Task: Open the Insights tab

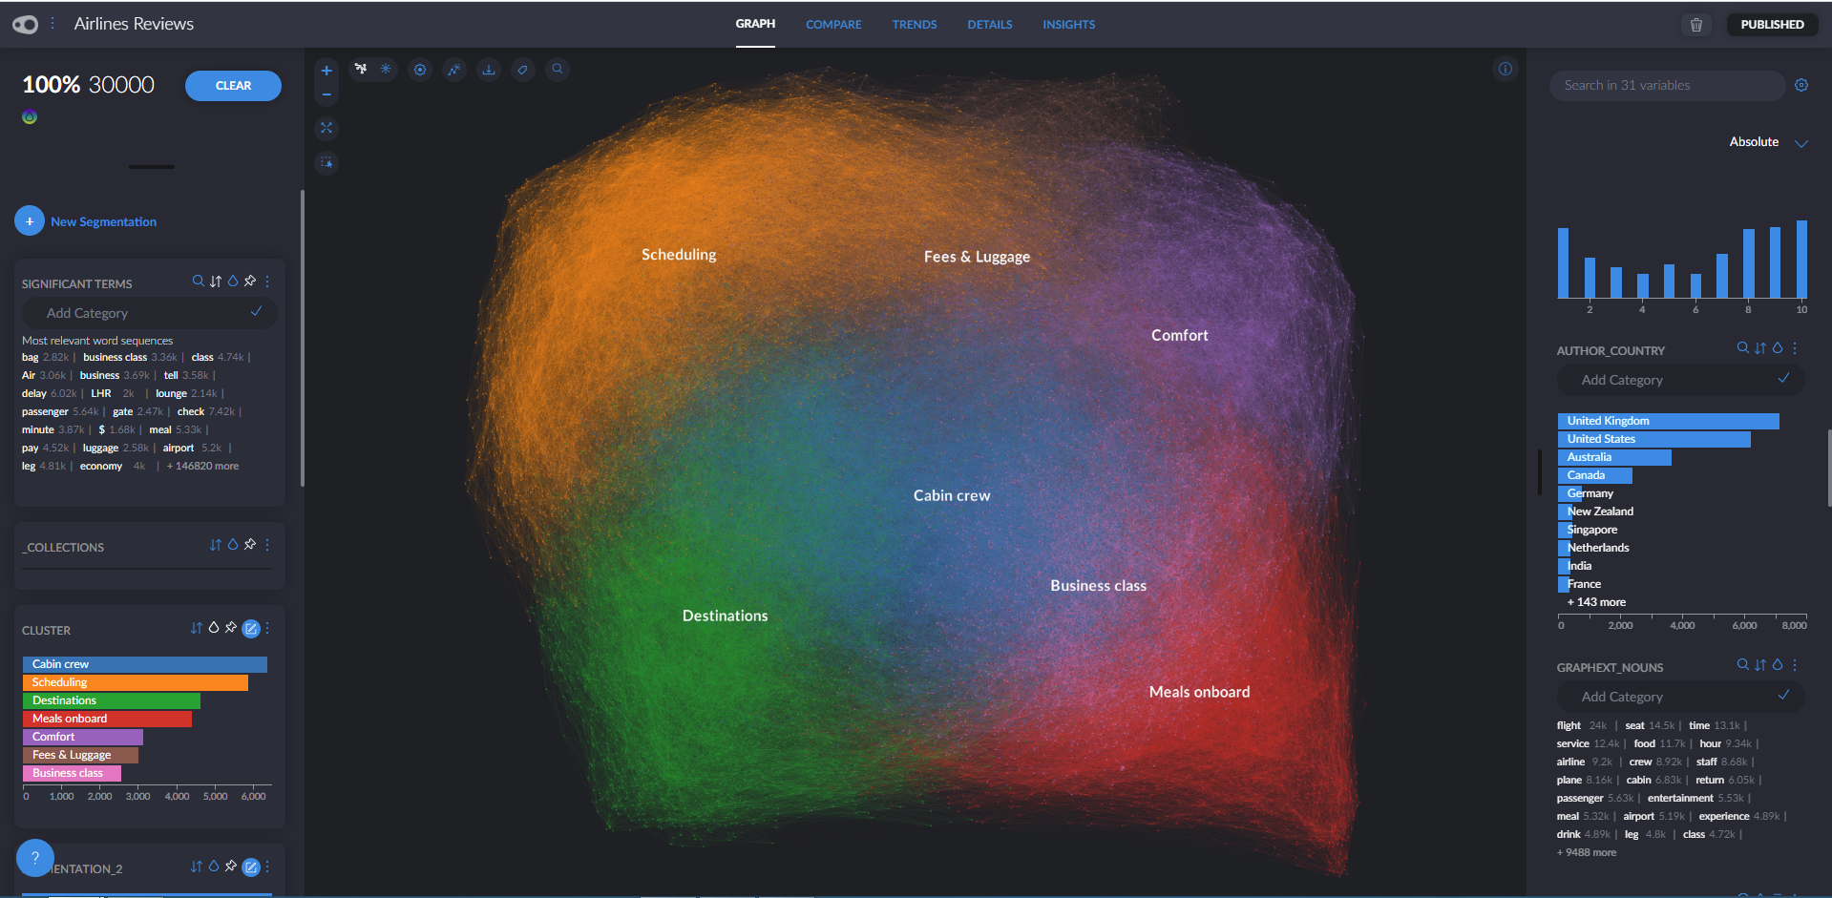Action: click(x=1069, y=25)
